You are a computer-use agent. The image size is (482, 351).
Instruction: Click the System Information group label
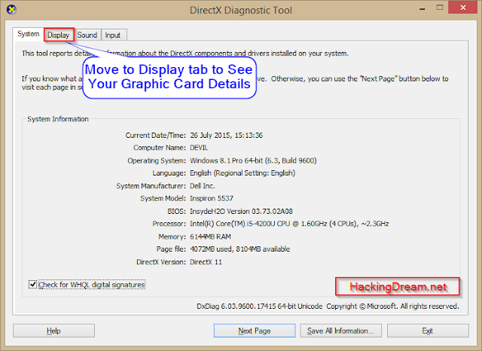pos(58,119)
